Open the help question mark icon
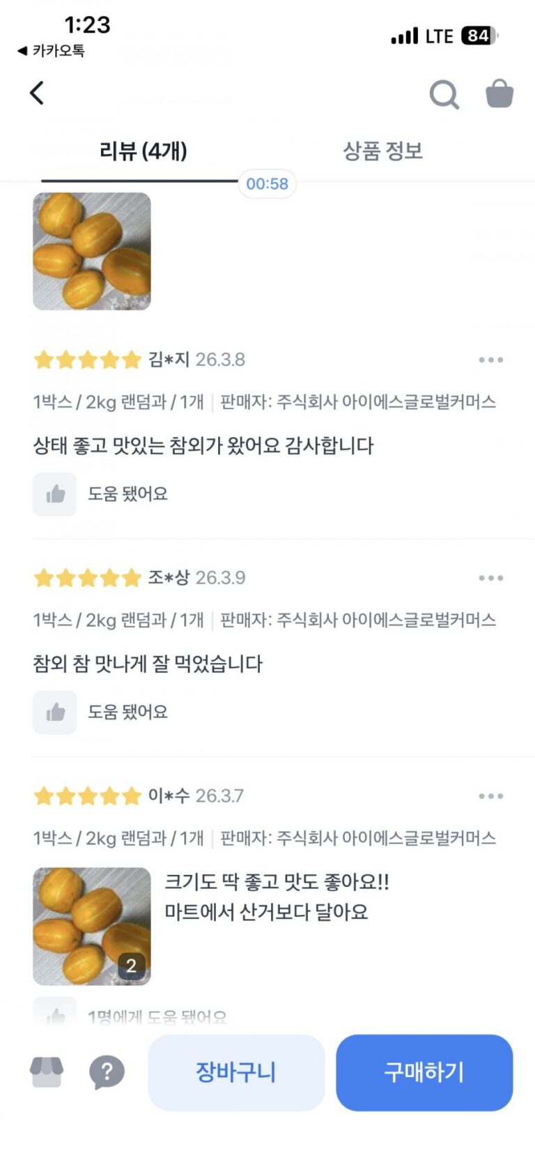Screen dimensions: 535x1158 [107, 1072]
